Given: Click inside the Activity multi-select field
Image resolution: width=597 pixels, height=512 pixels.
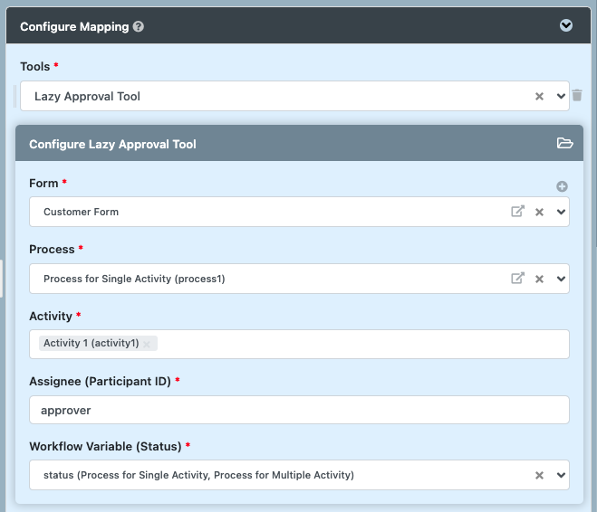Looking at the screenshot, I should (362, 344).
